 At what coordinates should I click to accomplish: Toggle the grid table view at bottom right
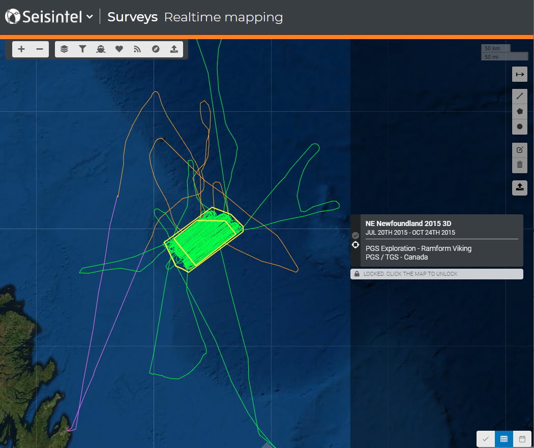[503, 439]
